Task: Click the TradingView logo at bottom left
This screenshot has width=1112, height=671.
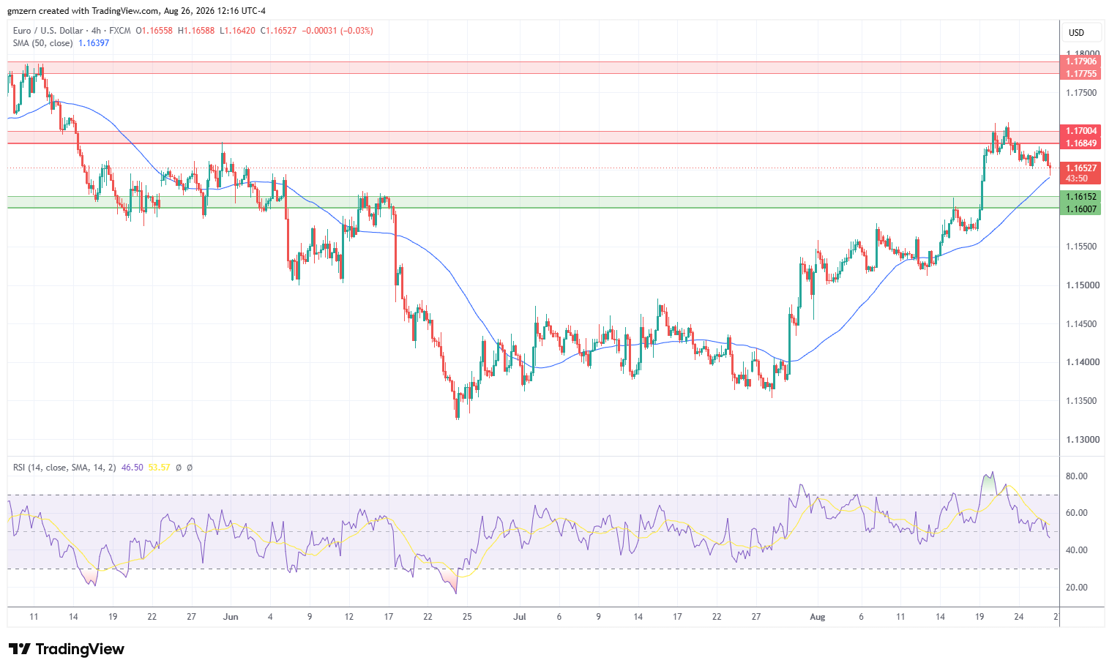Action: tap(67, 649)
